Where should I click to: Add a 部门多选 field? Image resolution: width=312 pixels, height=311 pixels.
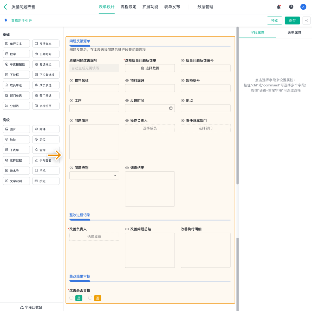(x=46, y=95)
